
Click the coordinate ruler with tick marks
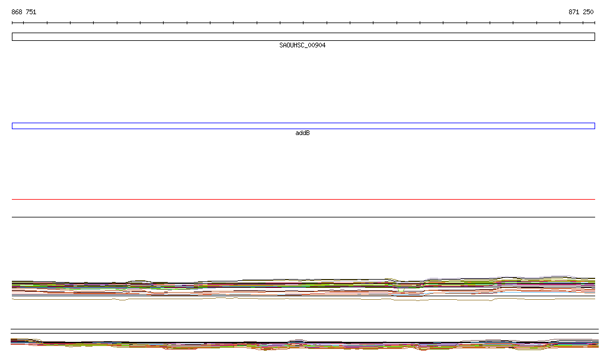[303, 23]
